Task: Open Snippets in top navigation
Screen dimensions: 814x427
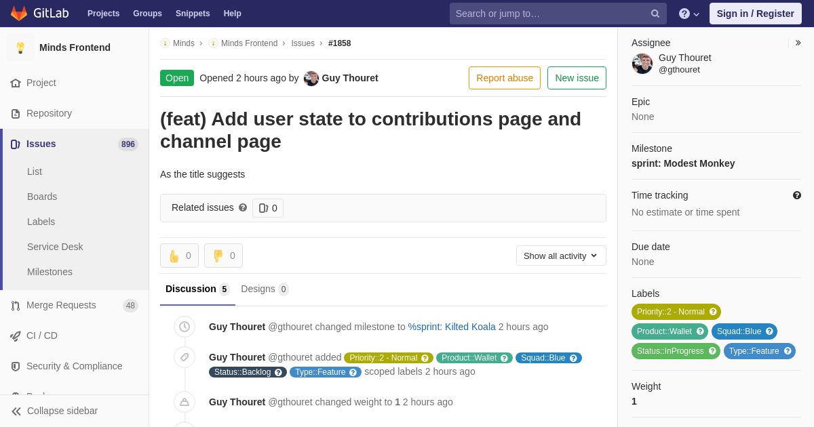Action: click(x=193, y=14)
